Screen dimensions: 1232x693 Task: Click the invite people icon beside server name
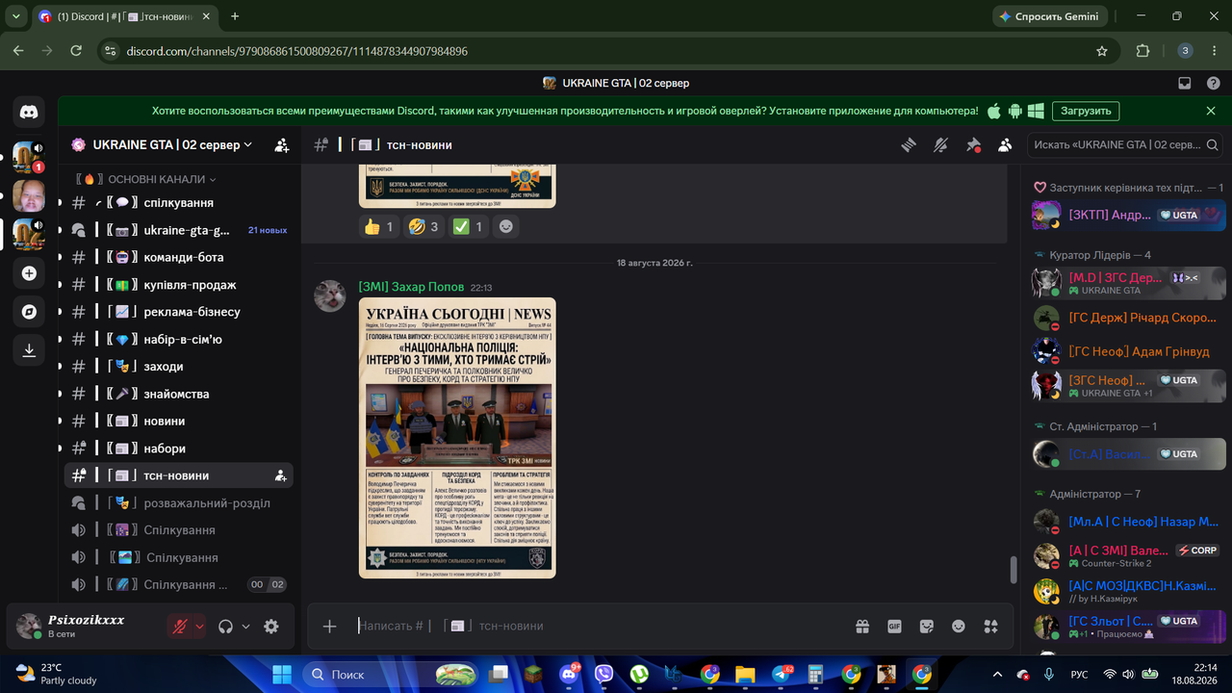281,145
